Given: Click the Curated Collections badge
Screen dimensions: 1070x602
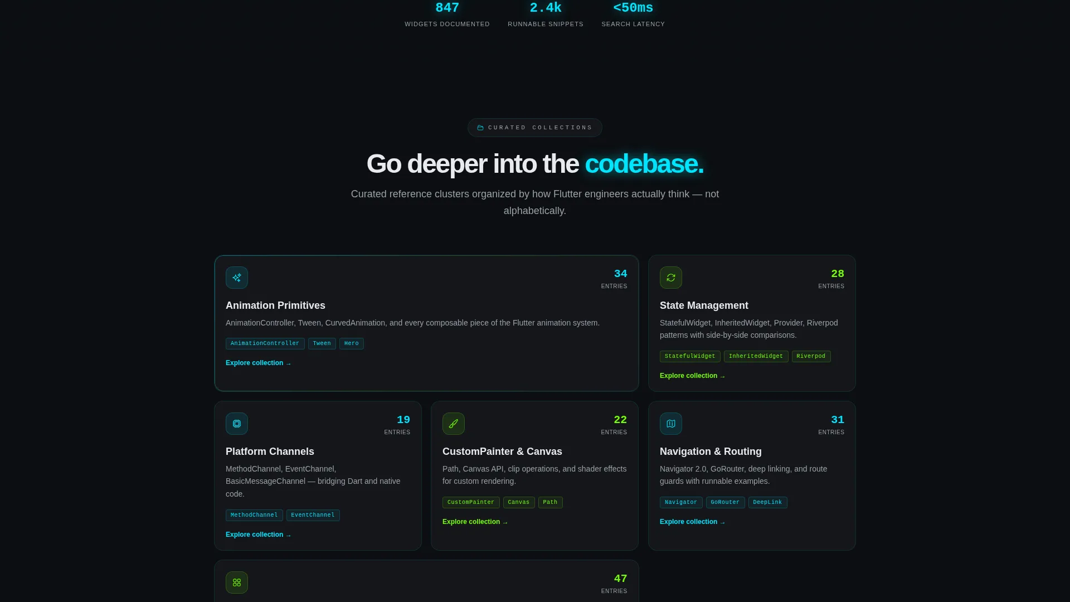Looking at the screenshot, I should 535,128.
